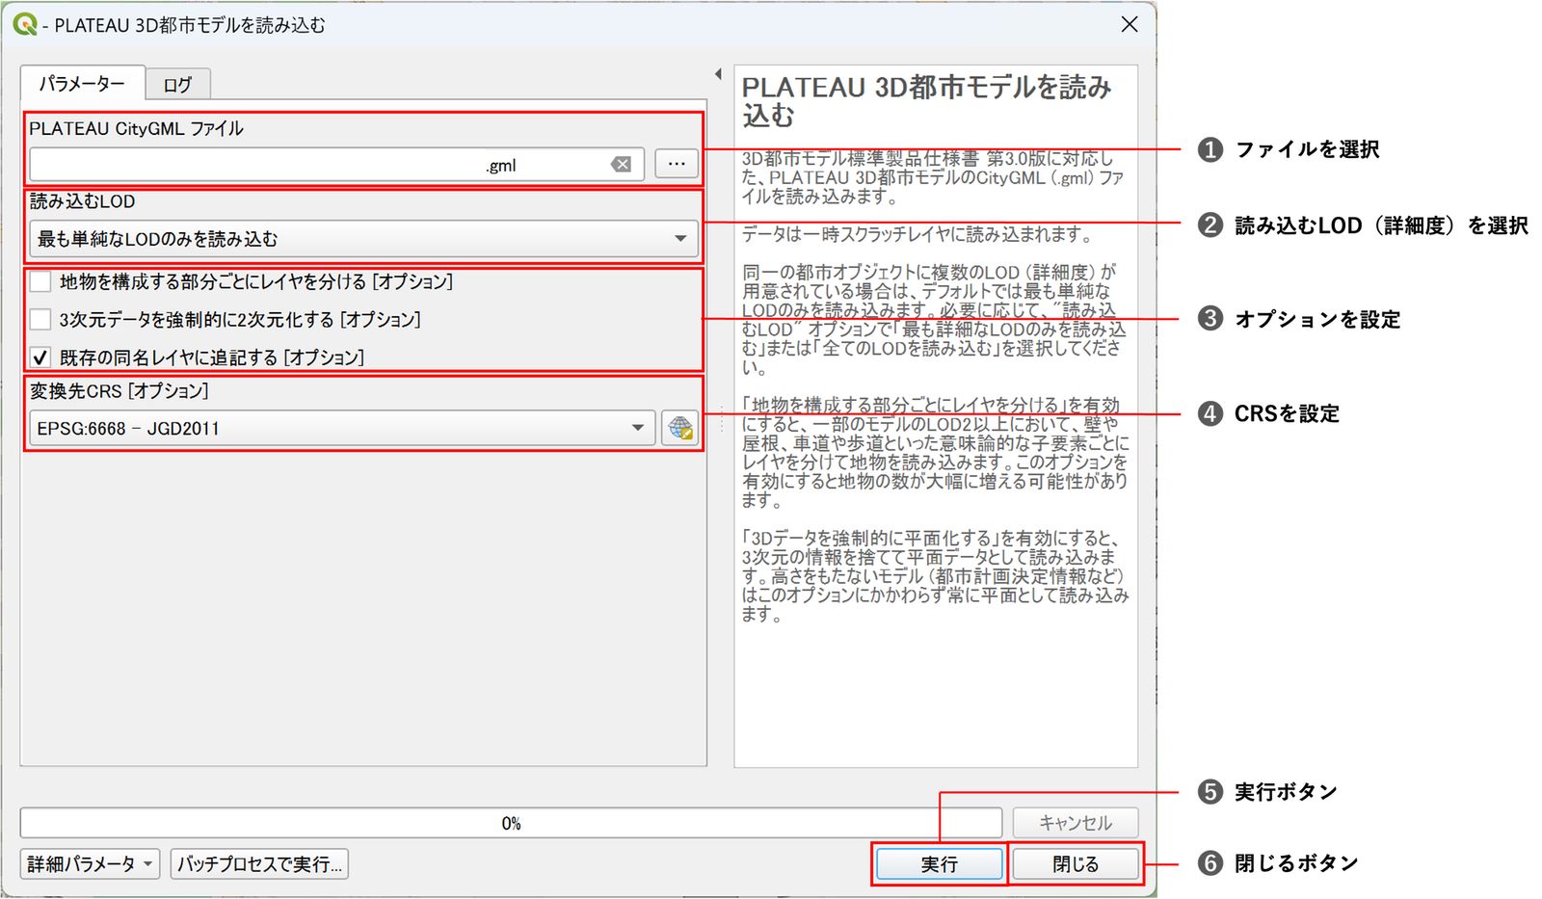Screen dimensions: 1542x899
Task: Click the 実行 button
Action: (x=939, y=864)
